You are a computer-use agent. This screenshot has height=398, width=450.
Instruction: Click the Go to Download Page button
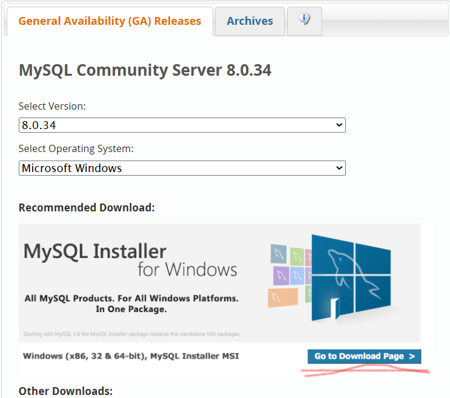coord(364,356)
